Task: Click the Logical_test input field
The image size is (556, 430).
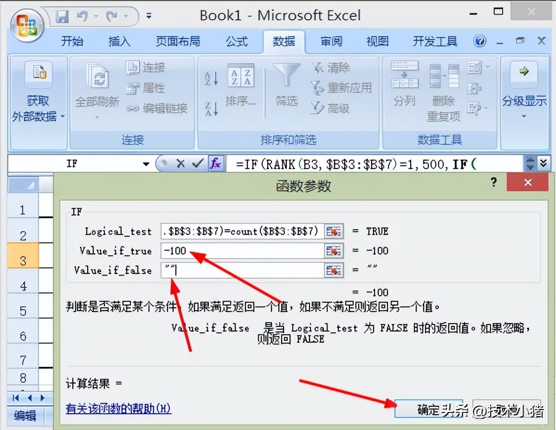Action: (x=242, y=231)
